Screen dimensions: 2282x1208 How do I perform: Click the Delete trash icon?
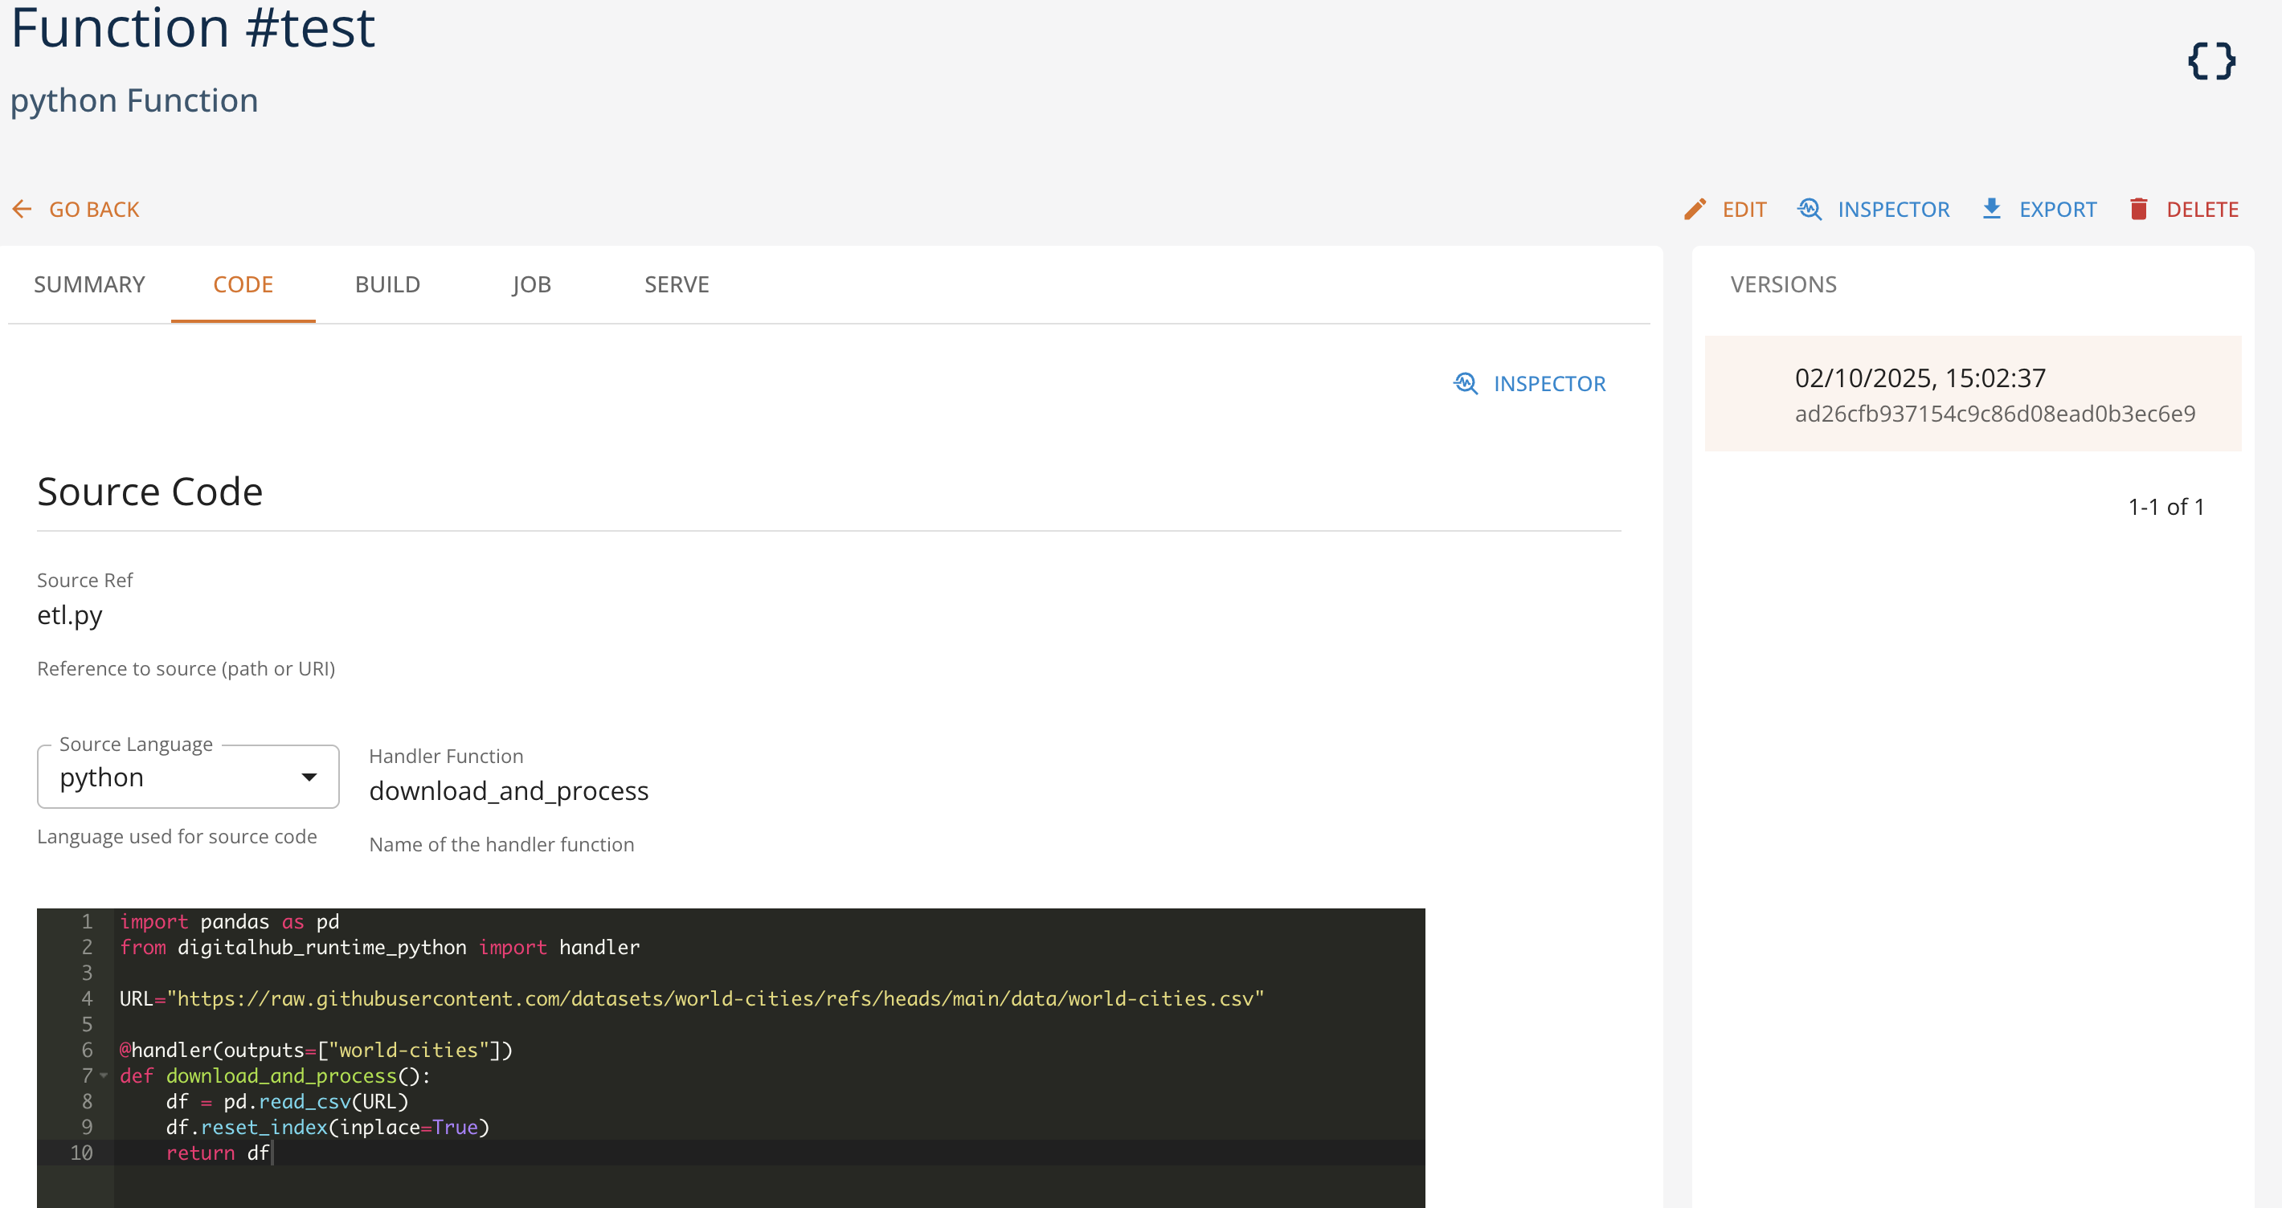2139,208
